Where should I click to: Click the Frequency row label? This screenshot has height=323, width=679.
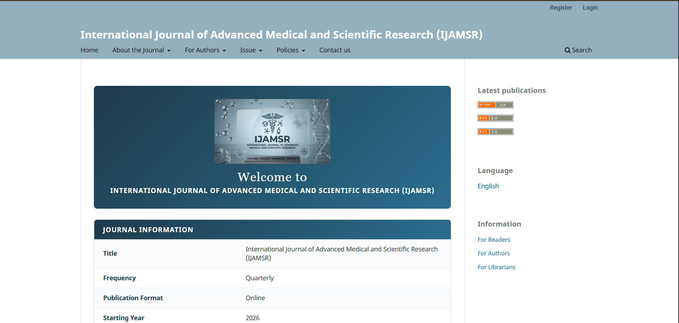click(119, 278)
